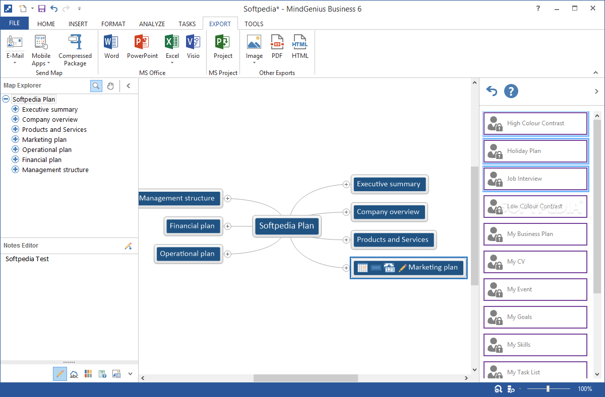Expand Marketing plan tree node
Image resolution: width=605 pixels, height=397 pixels.
click(x=15, y=139)
